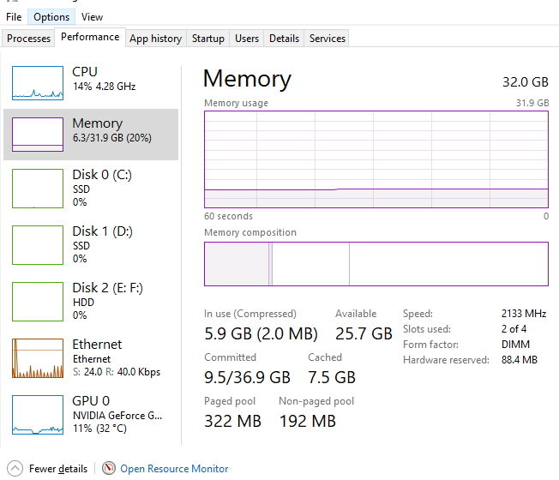Open the Details tab
Image resolution: width=559 pixels, height=480 pixels.
click(284, 38)
